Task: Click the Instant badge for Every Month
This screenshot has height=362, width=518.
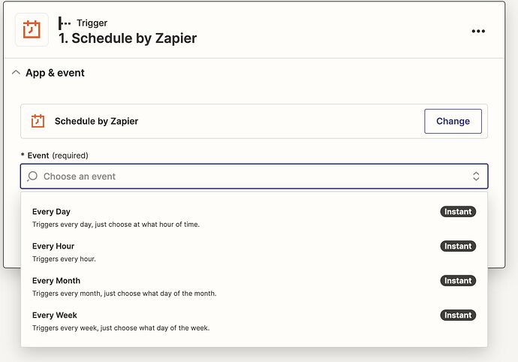Action: pos(458,281)
